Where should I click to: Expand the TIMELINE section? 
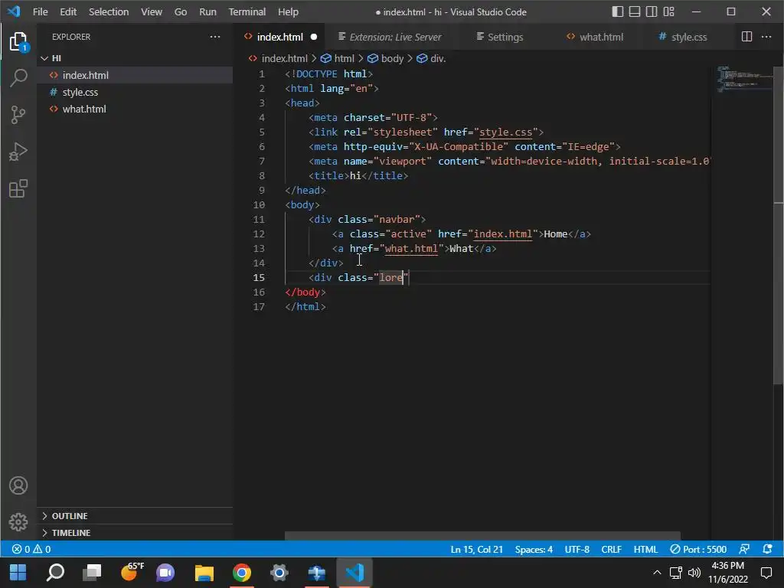[135, 533]
